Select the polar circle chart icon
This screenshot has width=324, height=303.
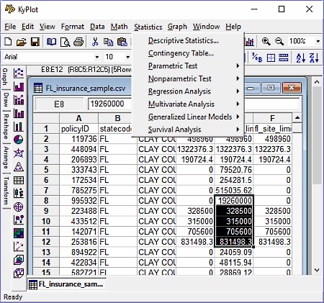(x=19, y=207)
